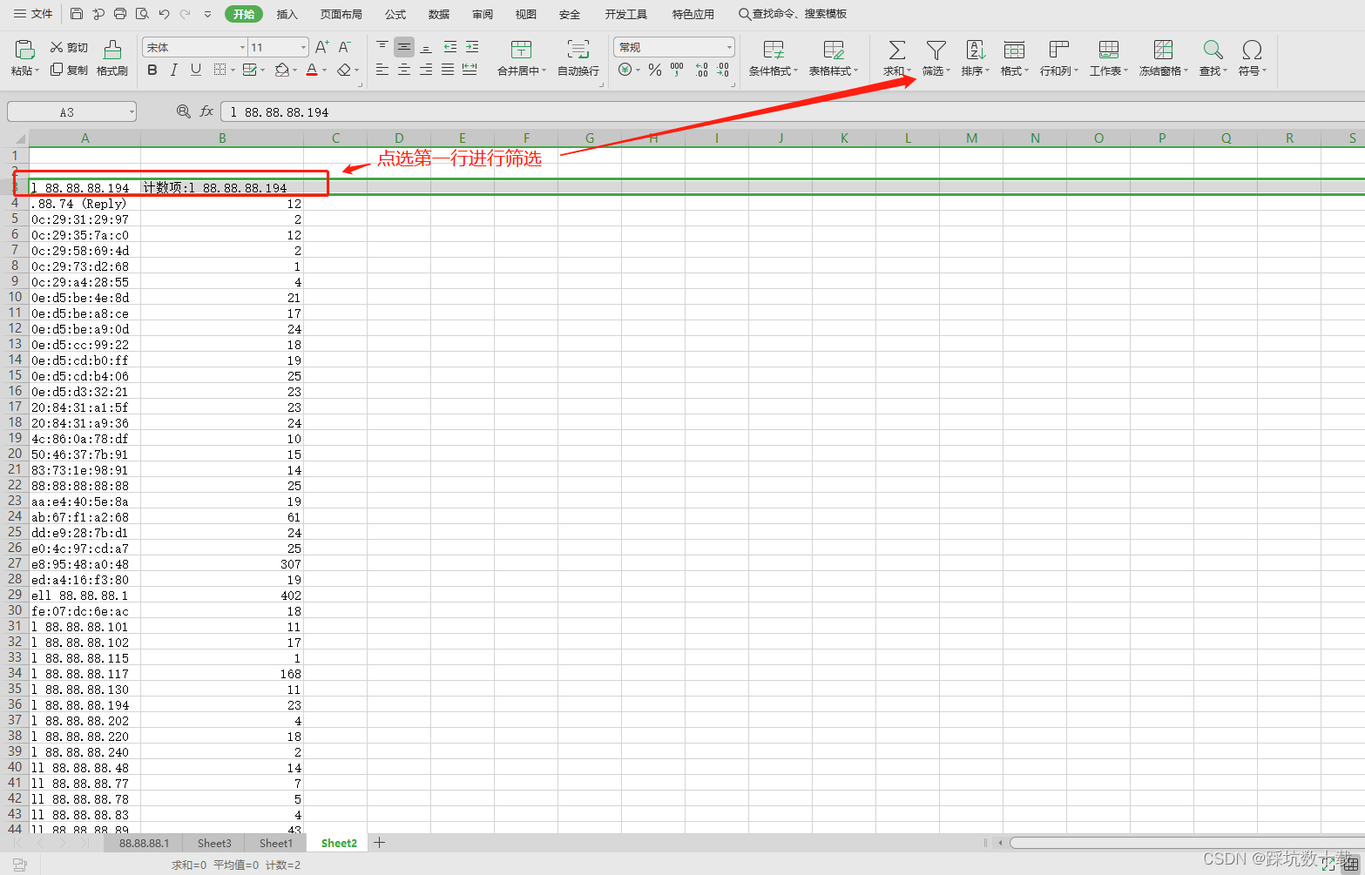This screenshot has width=1365, height=875.
Task: Click the Sum (求和) sigma icon
Action: [x=896, y=50]
